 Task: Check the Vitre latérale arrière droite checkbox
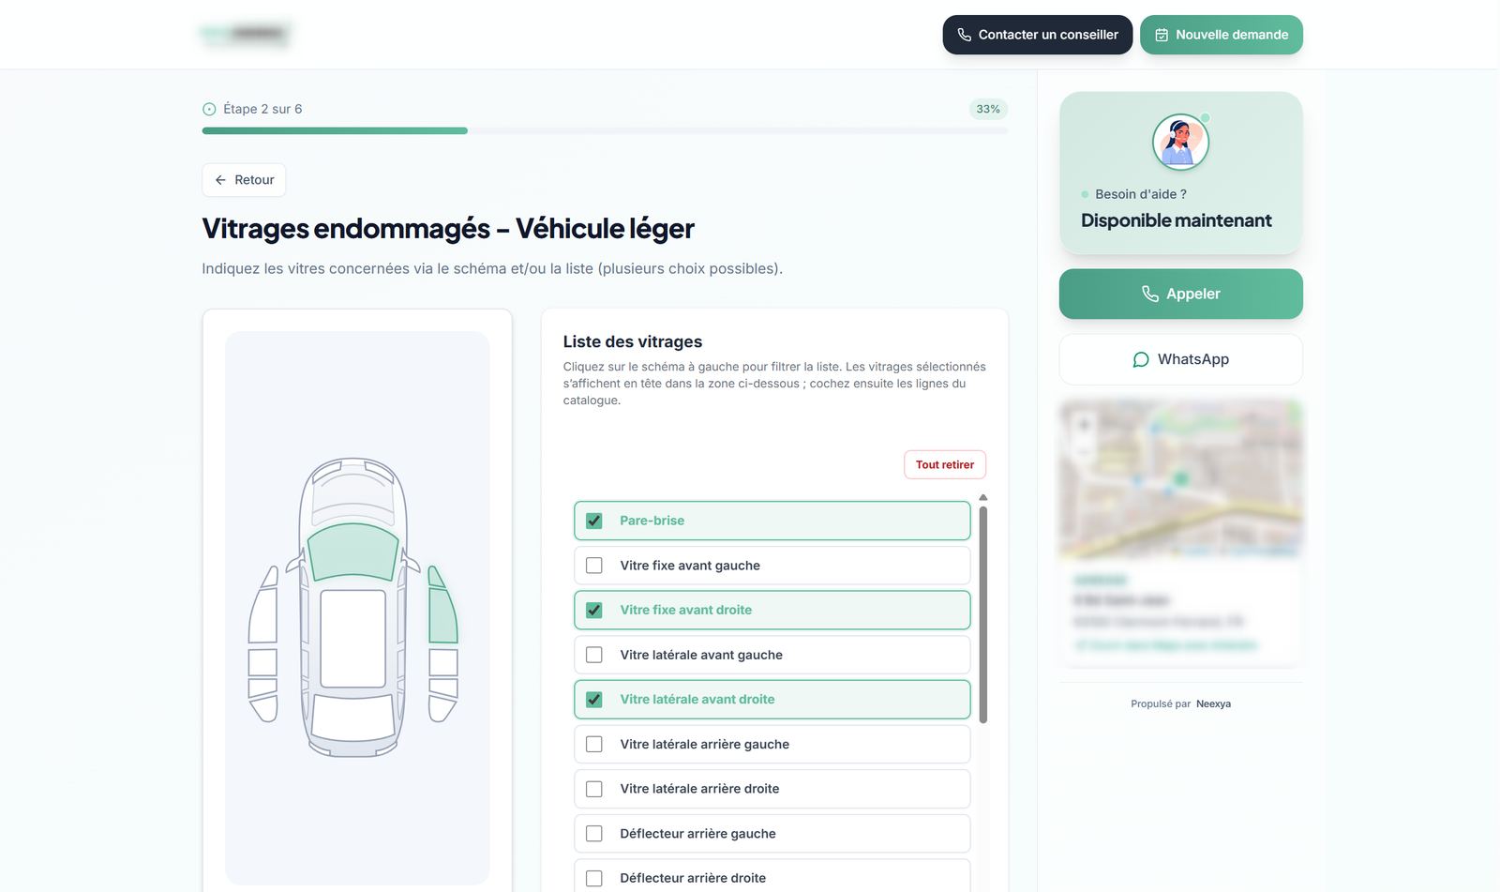click(594, 789)
